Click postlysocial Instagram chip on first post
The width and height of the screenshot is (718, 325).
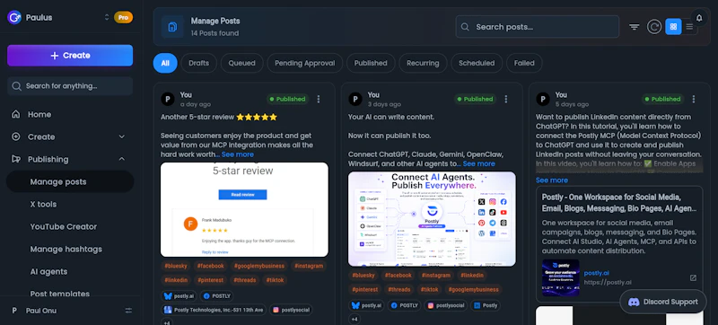291,310
